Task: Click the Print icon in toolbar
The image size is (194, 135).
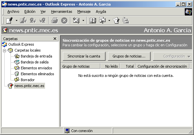Action: 55,20
